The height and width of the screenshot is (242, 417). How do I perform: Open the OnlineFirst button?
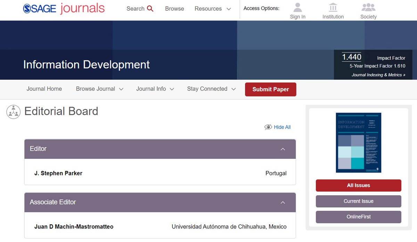[359, 217]
